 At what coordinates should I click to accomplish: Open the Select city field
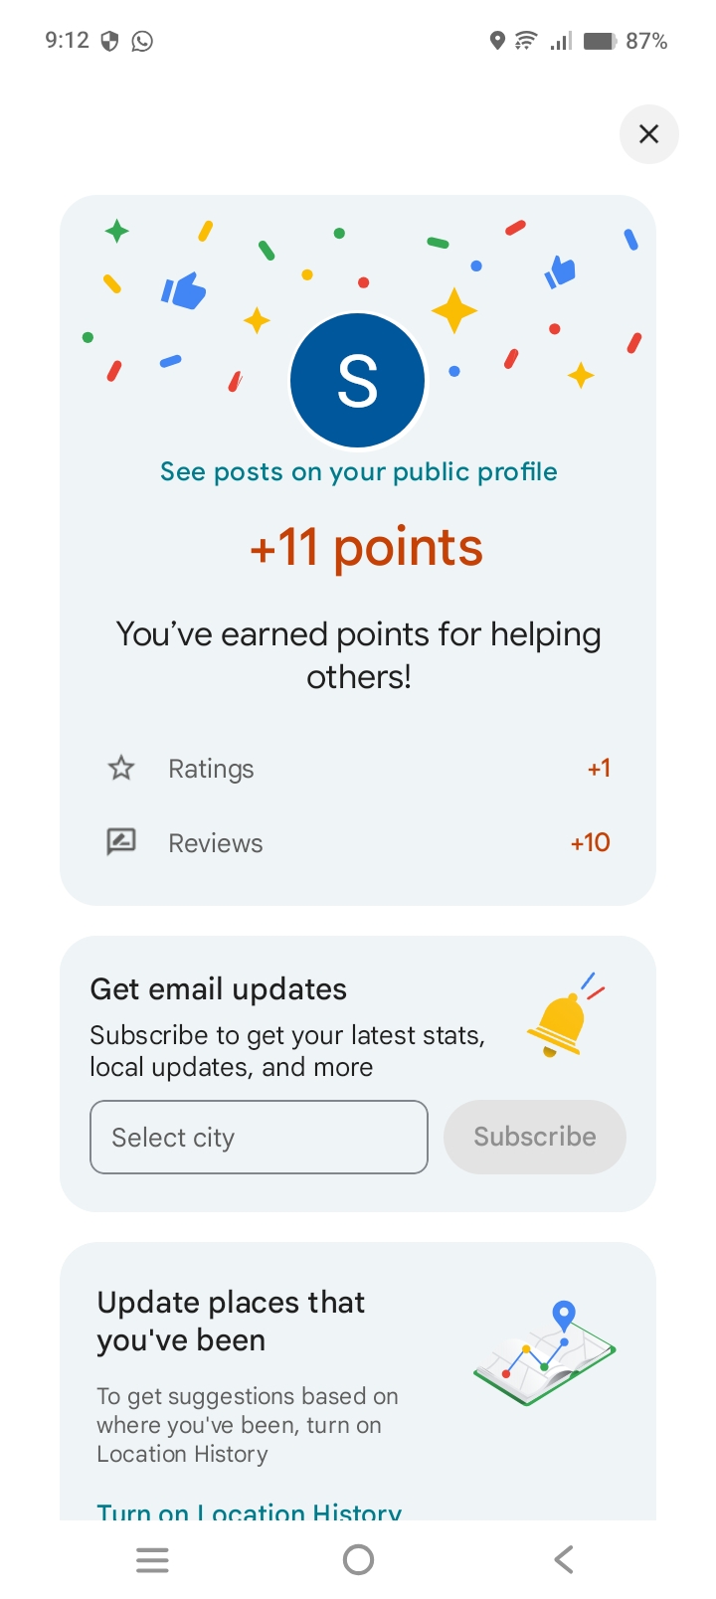point(259,1137)
